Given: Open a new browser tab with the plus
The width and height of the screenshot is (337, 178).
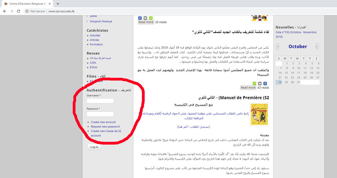Looking at the screenshot, I should 58,4.
